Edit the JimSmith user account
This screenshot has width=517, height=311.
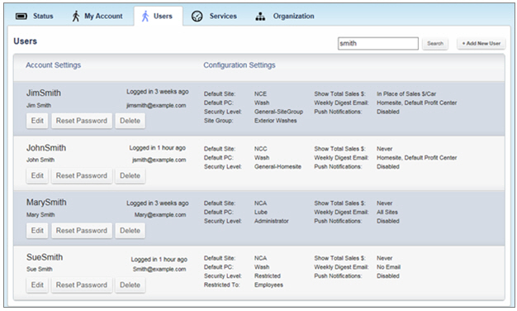37,121
